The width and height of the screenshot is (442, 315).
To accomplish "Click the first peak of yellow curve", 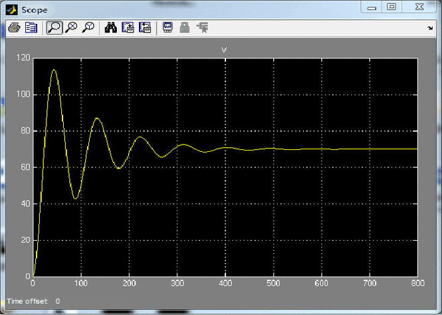I will pos(54,70).
